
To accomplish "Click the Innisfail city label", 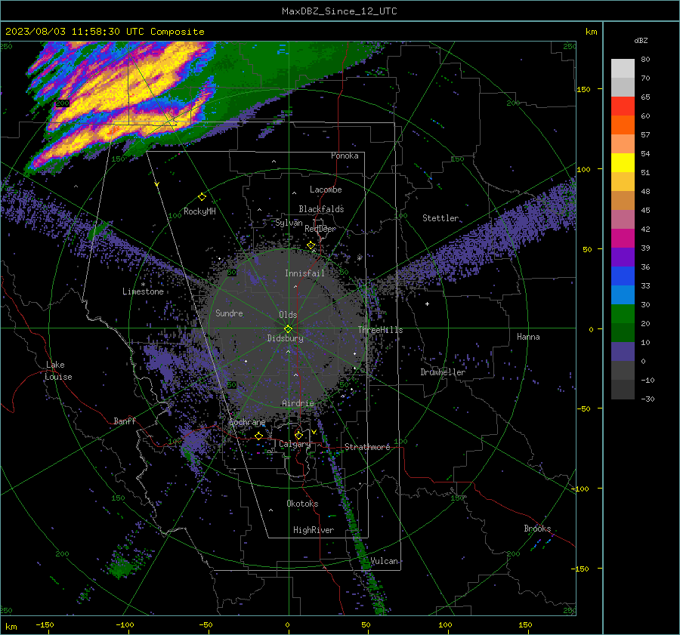I will [305, 273].
